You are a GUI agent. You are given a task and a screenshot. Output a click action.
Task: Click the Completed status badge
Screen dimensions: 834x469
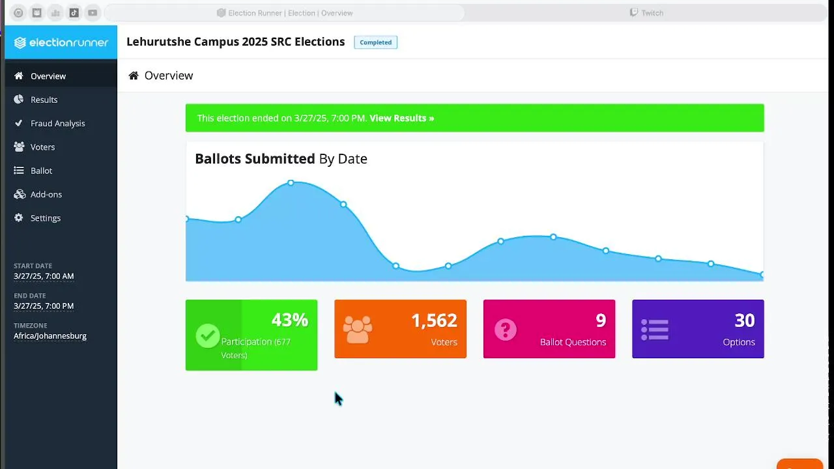click(375, 42)
